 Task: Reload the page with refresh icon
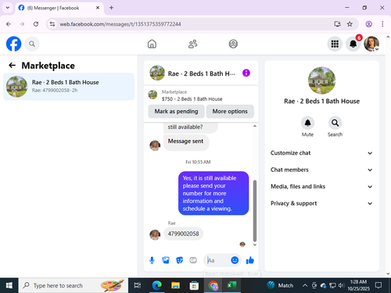pyautogui.click(x=36, y=24)
